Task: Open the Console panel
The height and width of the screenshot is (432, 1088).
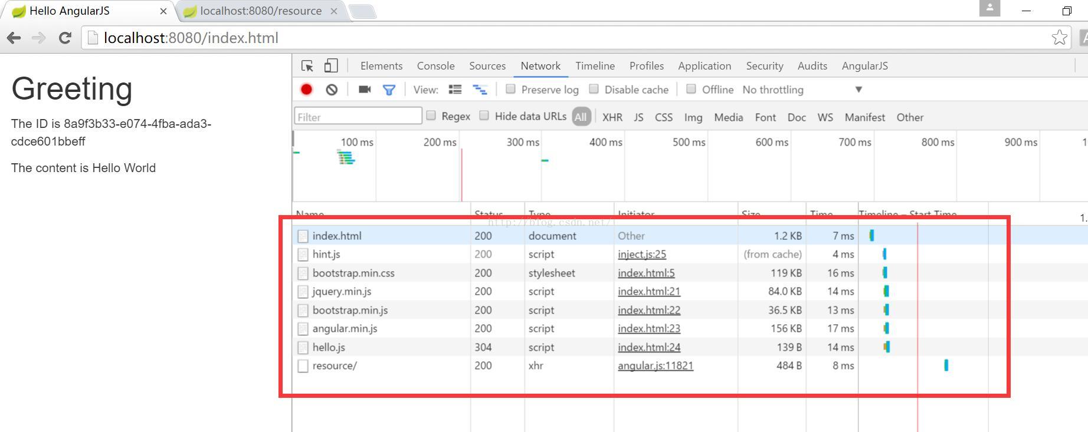Action: (x=435, y=66)
